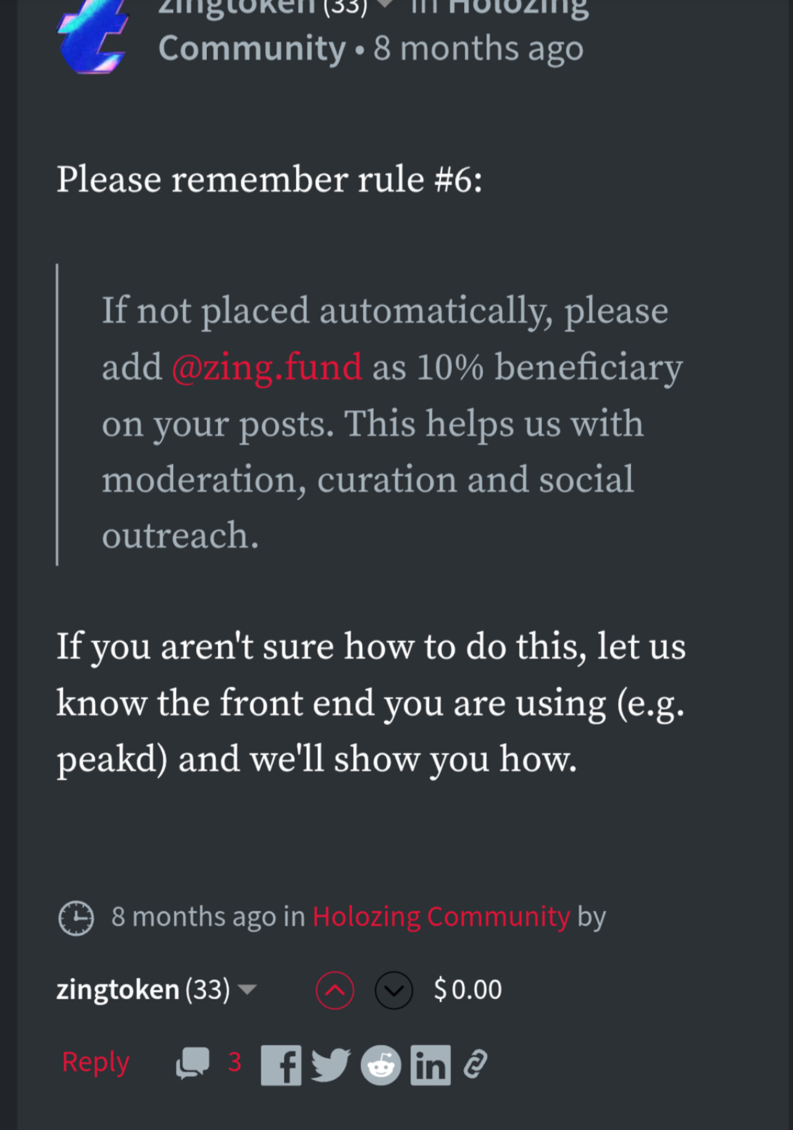Screen dimensions: 793x1130
Task: Open the Community link in the header
Action: pyautogui.click(x=251, y=49)
